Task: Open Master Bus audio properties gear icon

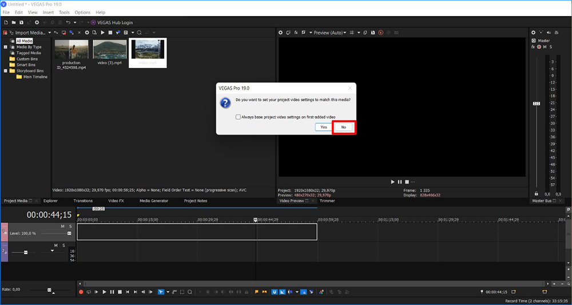Action: [x=533, y=33]
